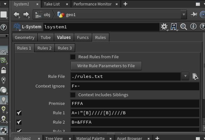This screenshot has height=140, width=205.
Task: Select the Rules 3 subtab
Action: click(65, 48)
